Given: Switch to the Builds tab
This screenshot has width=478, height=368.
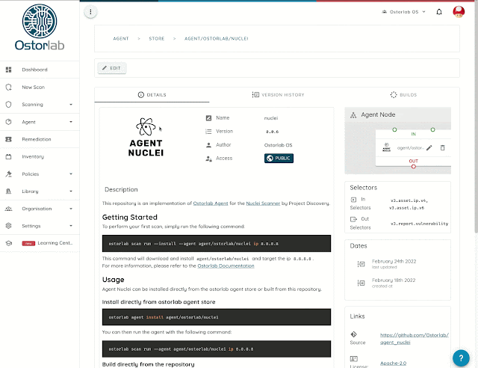Looking at the screenshot, I should tap(403, 95).
